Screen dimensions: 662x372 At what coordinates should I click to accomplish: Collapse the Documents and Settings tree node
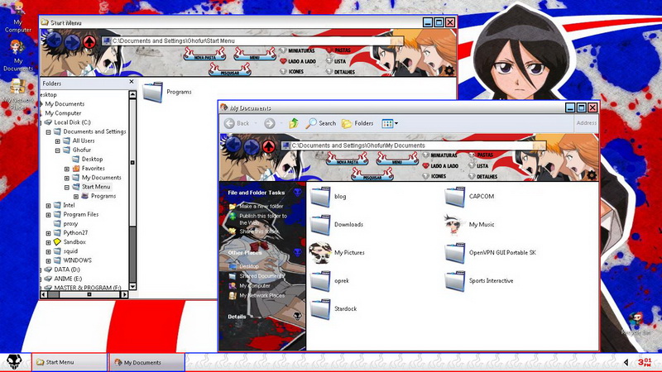[x=48, y=131]
